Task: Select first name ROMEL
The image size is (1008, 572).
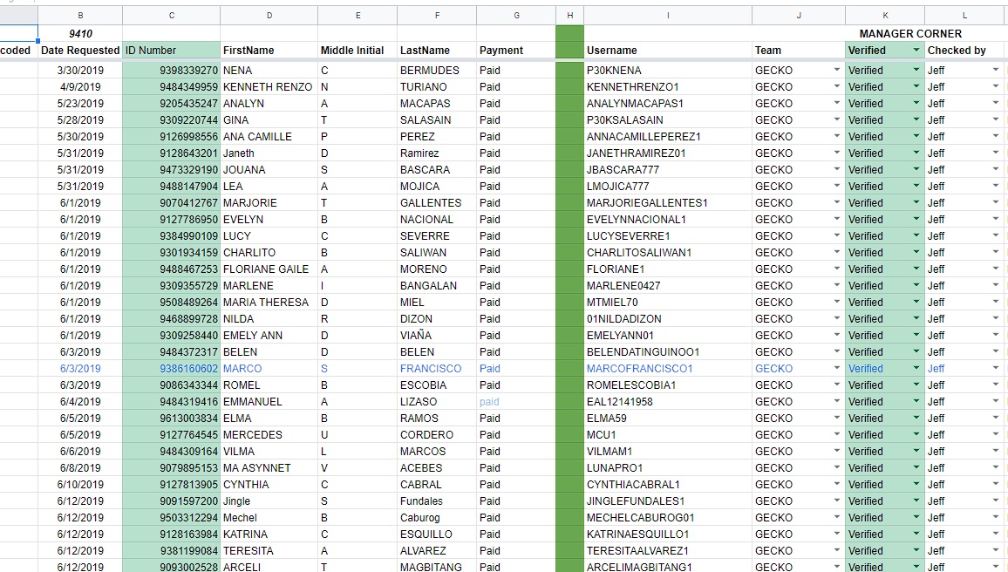Action: [269, 385]
